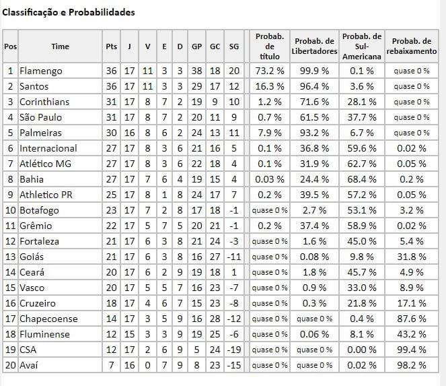Click Flamengo's 73.2 % title probability
The image size is (446, 386).
269,71
